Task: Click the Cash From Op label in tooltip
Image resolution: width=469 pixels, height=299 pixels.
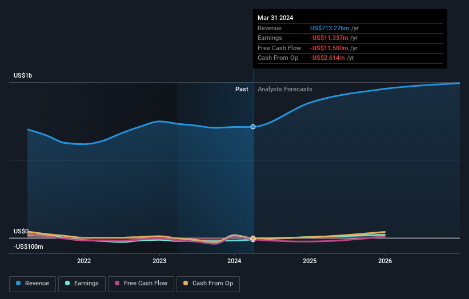Action: point(278,58)
